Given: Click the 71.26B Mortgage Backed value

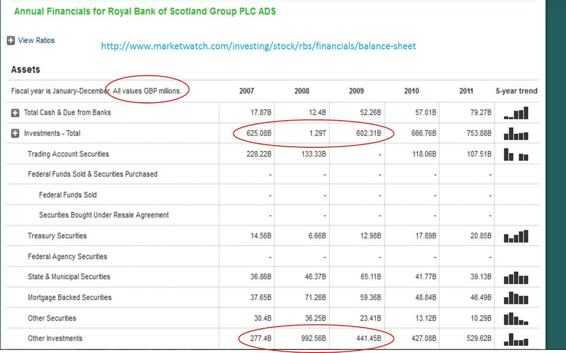Looking at the screenshot, I should 315,298.
